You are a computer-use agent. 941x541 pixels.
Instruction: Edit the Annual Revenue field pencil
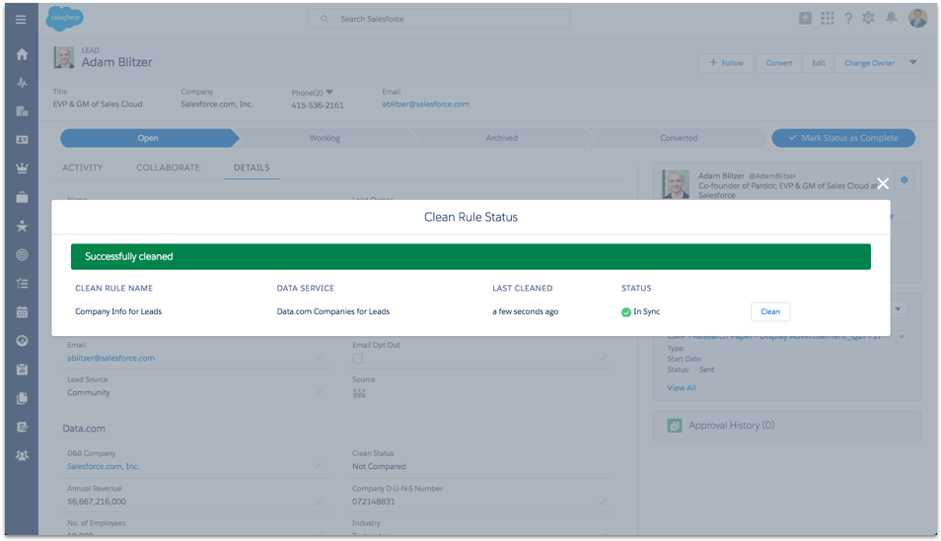click(319, 501)
